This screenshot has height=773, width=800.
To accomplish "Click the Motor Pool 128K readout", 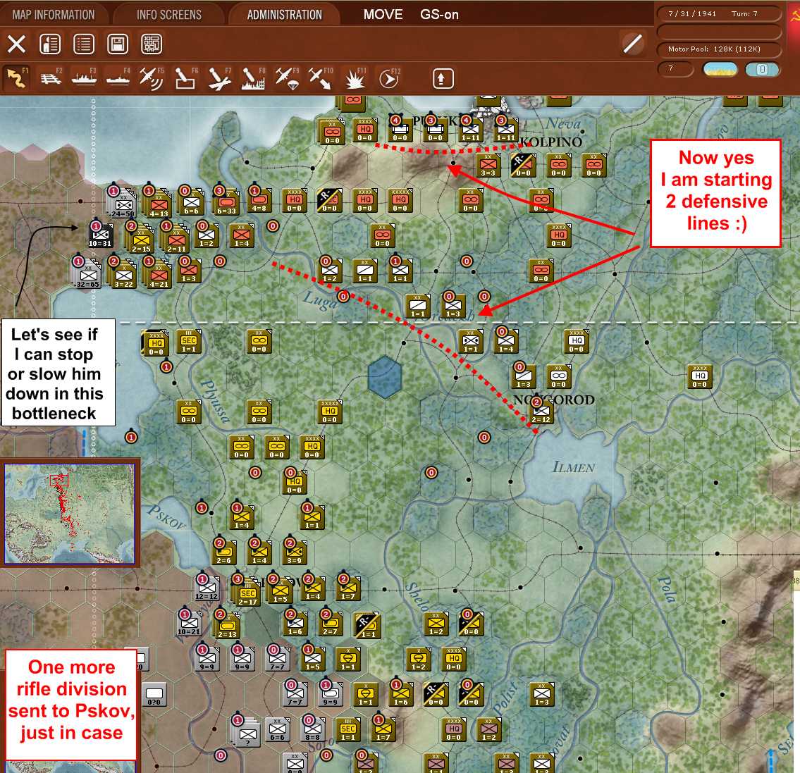I will pos(719,49).
